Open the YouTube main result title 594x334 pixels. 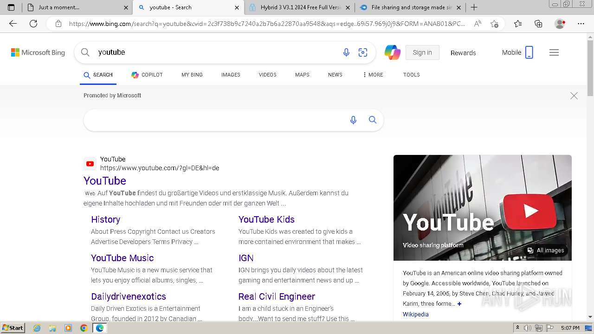point(105,180)
